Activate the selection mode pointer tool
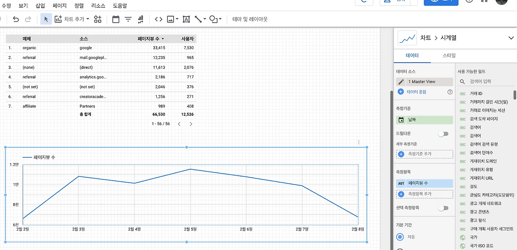 (46, 19)
